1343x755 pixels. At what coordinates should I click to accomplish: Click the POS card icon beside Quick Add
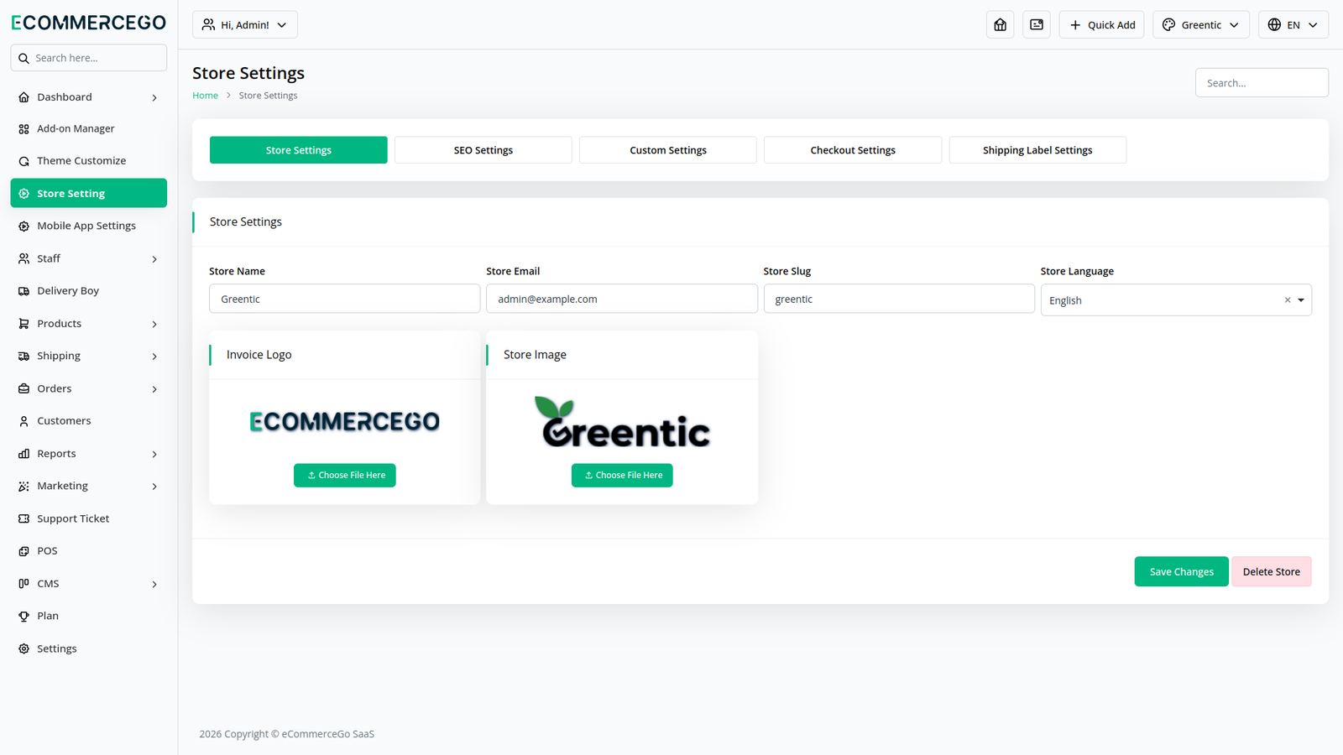point(1037,25)
